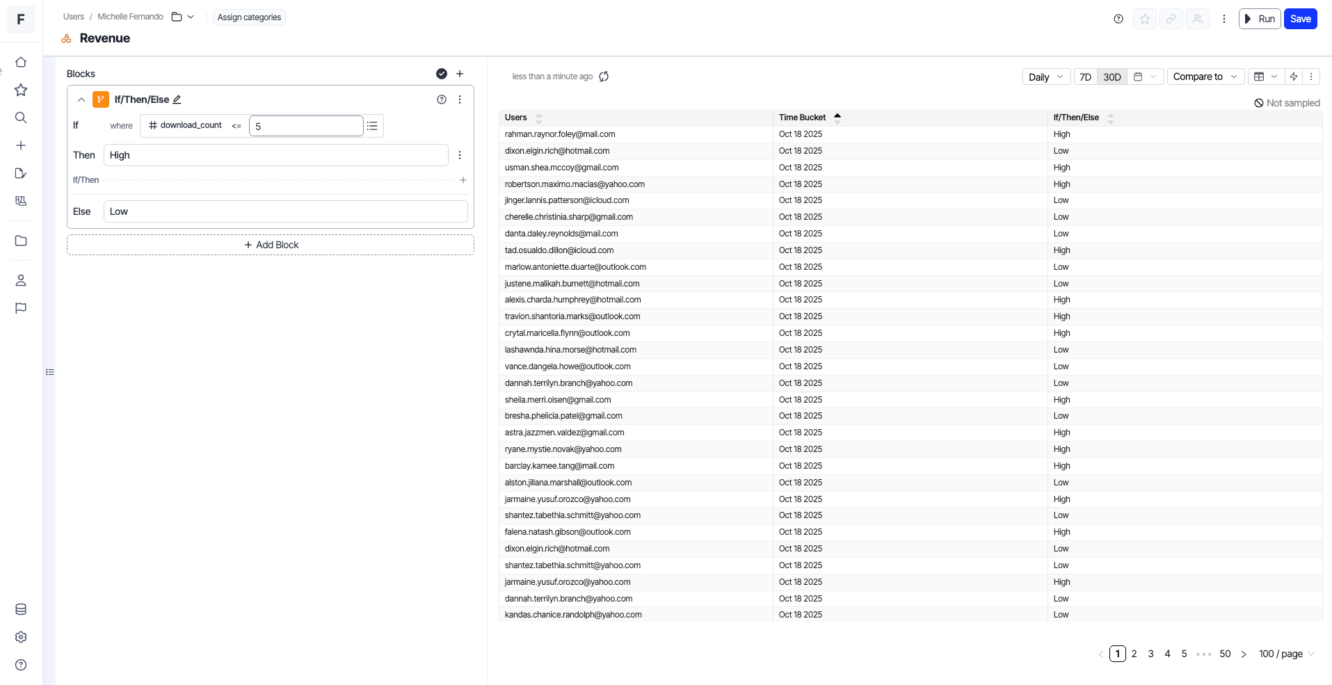1332x685 pixels.
Task: Click the pencil icon to rename If/Then/Else
Action: coord(177,99)
